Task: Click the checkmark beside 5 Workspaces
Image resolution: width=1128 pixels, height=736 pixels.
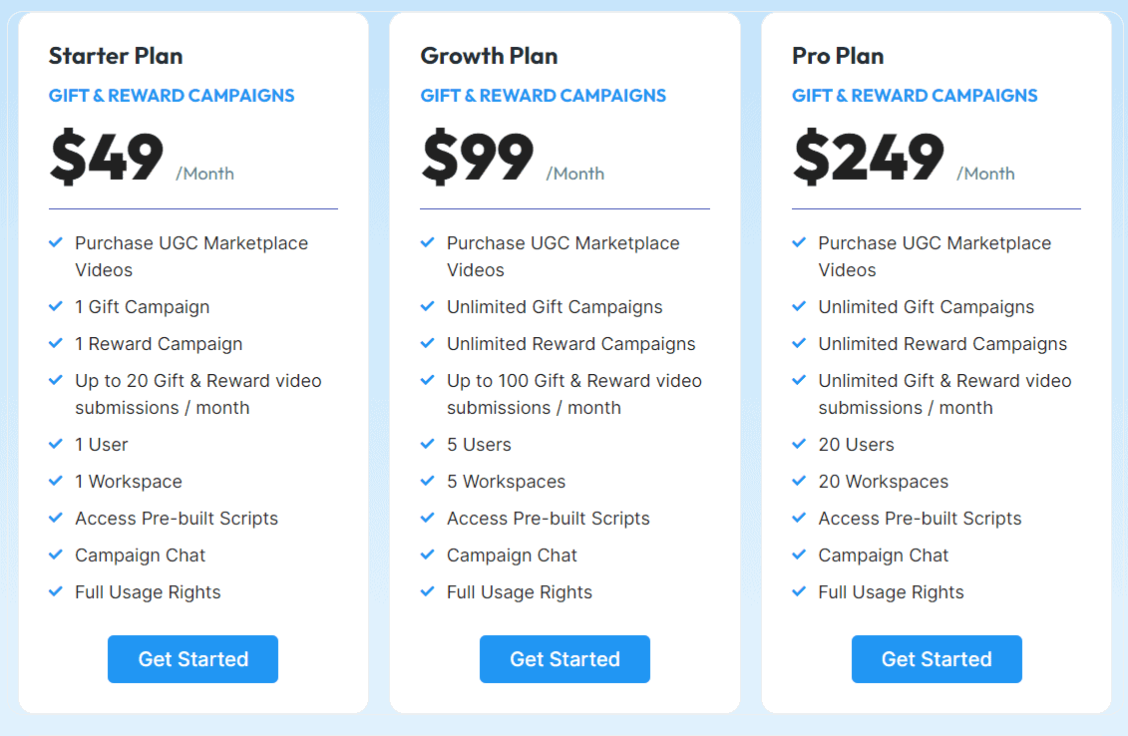Action: coord(428,482)
